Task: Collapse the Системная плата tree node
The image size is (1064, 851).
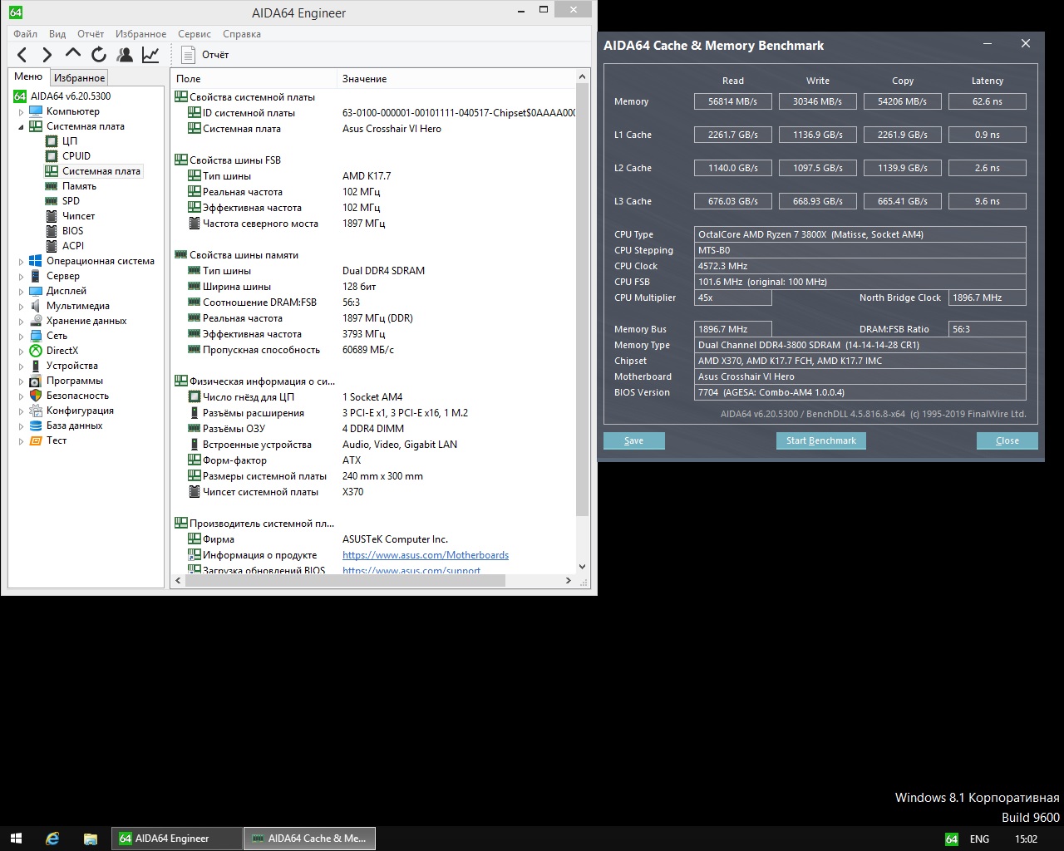Action: pyautogui.click(x=22, y=127)
